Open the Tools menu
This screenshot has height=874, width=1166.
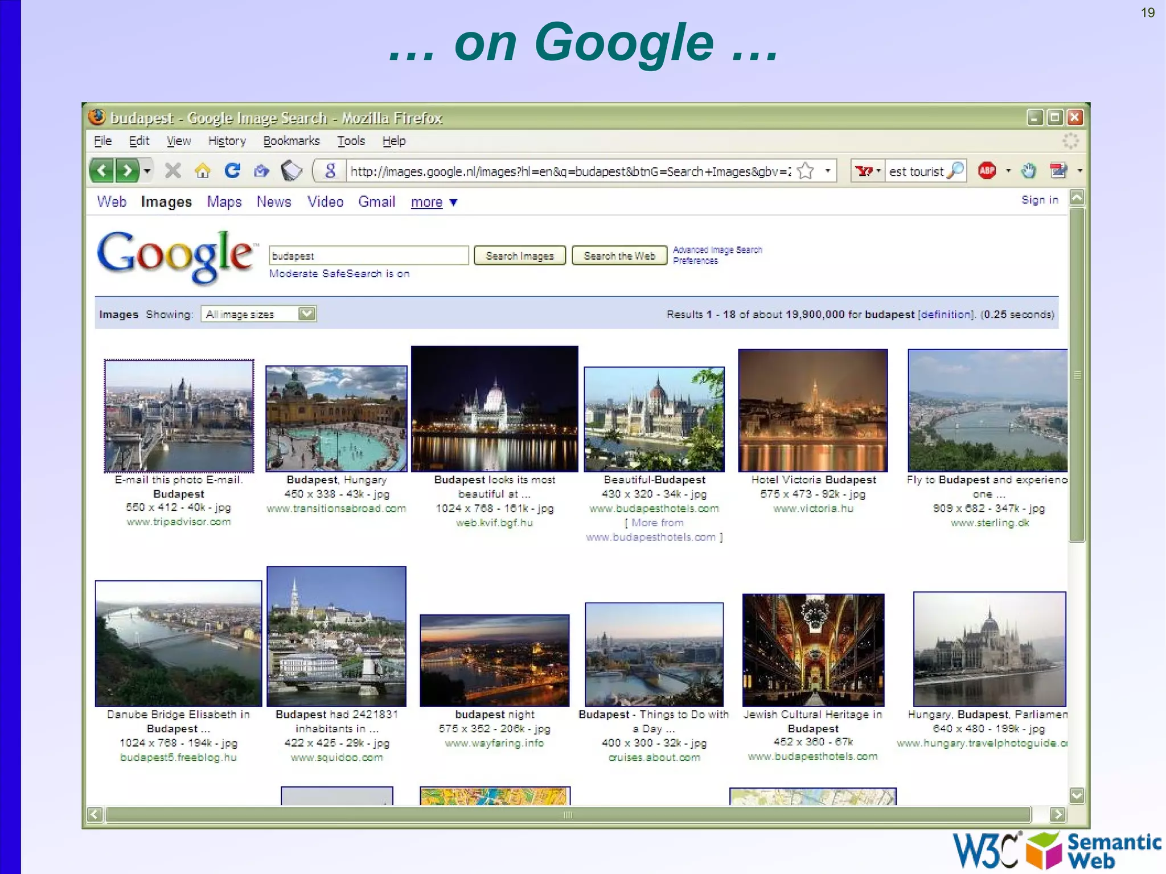(351, 141)
